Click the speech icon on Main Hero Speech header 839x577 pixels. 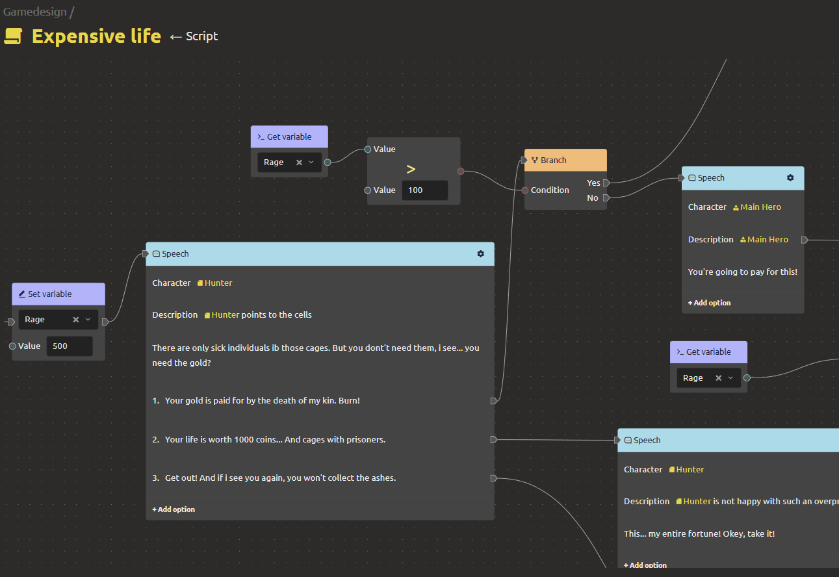point(692,178)
